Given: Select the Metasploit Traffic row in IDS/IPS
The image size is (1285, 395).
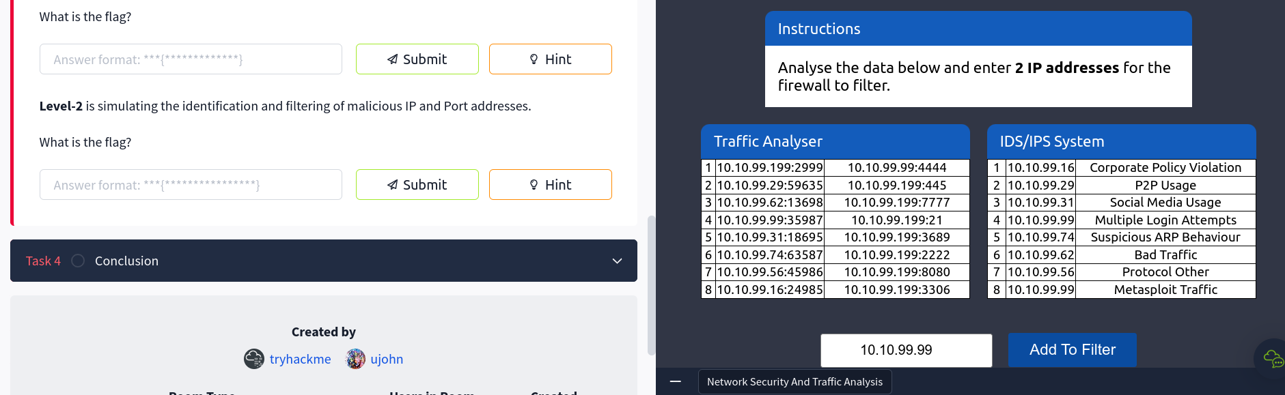Looking at the screenshot, I should pyautogui.click(x=1121, y=290).
